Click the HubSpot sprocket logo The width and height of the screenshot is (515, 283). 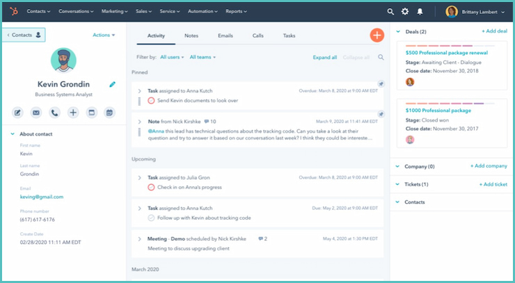coord(14,11)
